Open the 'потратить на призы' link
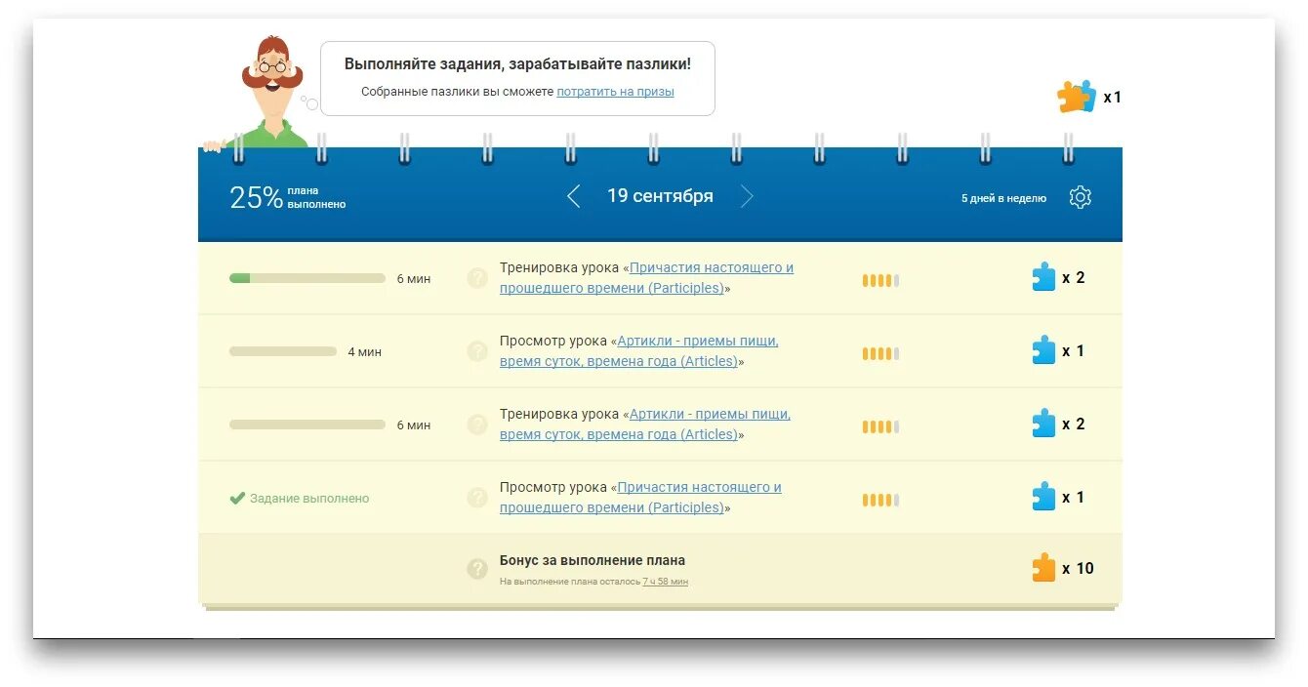 pyautogui.click(x=615, y=92)
